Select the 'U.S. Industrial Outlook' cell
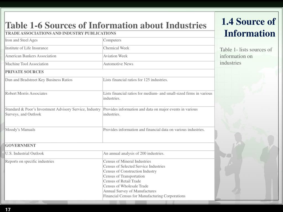The image size is (283, 212). (54, 155)
